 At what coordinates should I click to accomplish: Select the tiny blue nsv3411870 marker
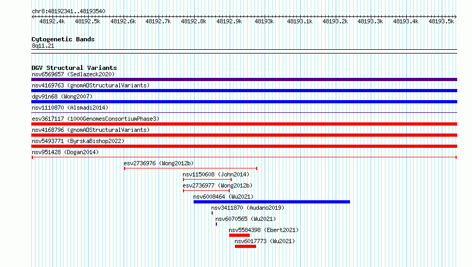212,213
